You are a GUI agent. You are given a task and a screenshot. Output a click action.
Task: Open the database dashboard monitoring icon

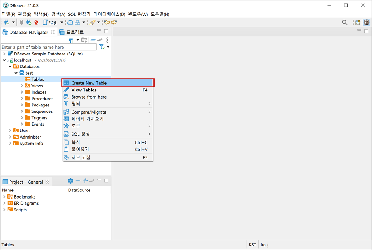pyautogui.click(x=70, y=22)
